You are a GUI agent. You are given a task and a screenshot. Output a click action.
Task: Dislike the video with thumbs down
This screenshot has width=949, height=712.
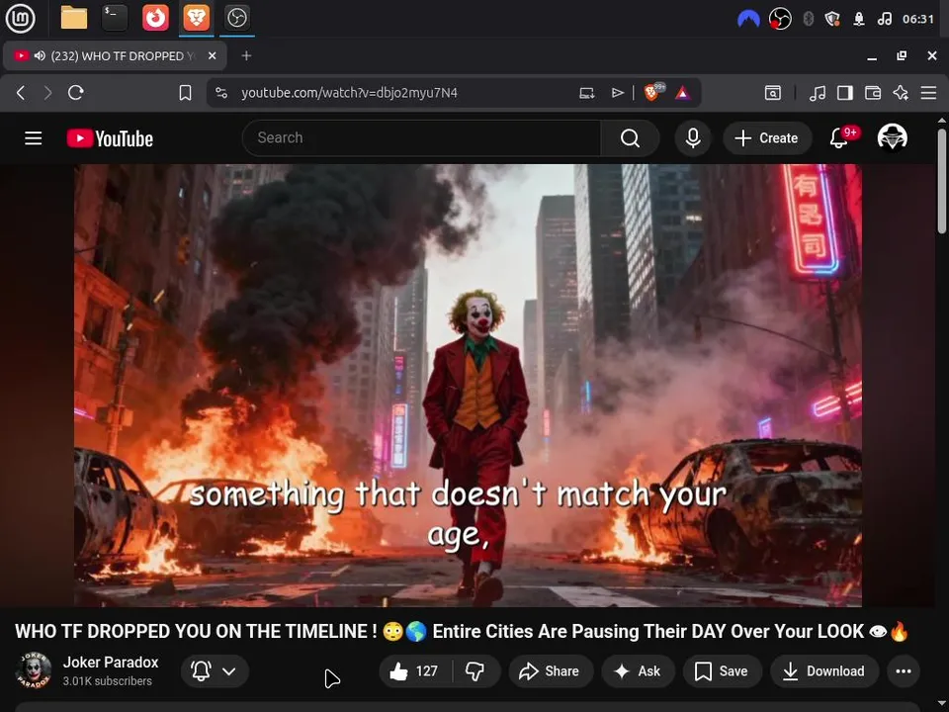click(x=475, y=670)
